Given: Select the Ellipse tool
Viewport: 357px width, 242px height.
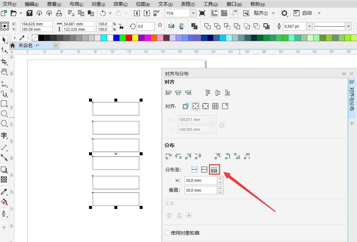Looking at the screenshot, I should coord(4,114).
